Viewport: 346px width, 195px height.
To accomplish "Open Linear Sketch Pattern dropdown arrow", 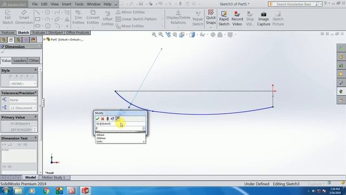I will tap(162, 19).
